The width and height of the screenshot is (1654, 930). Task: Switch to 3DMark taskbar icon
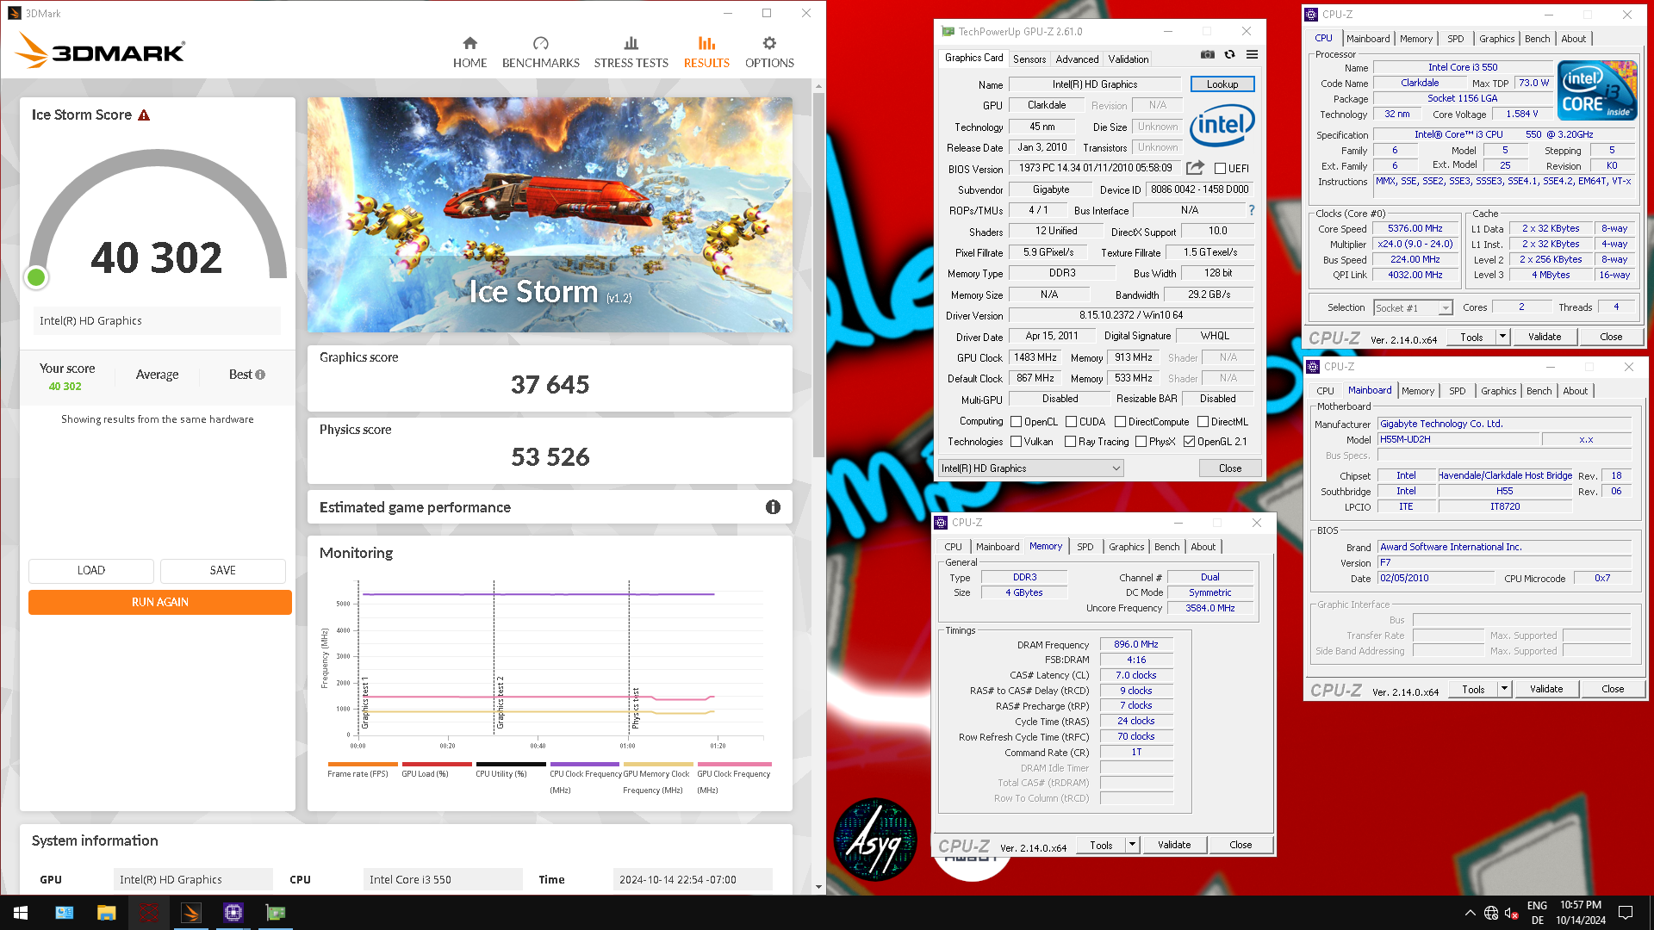click(x=191, y=913)
